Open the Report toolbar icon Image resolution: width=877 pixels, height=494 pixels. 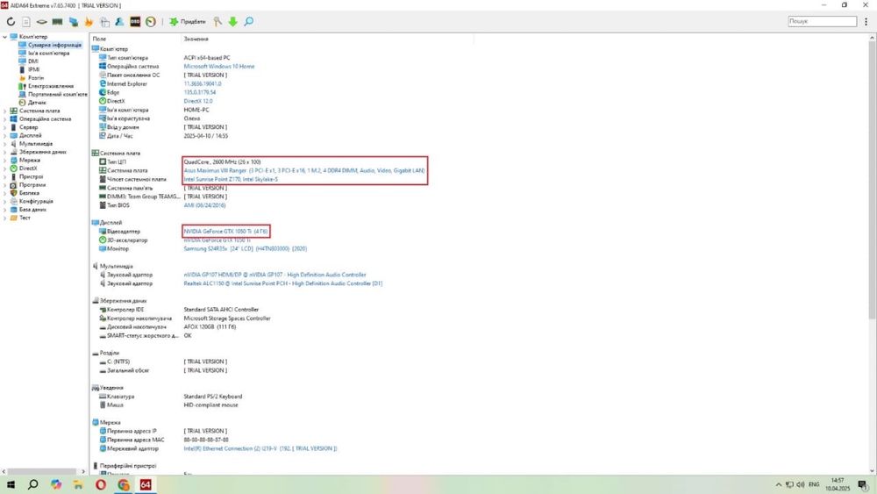[26, 21]
